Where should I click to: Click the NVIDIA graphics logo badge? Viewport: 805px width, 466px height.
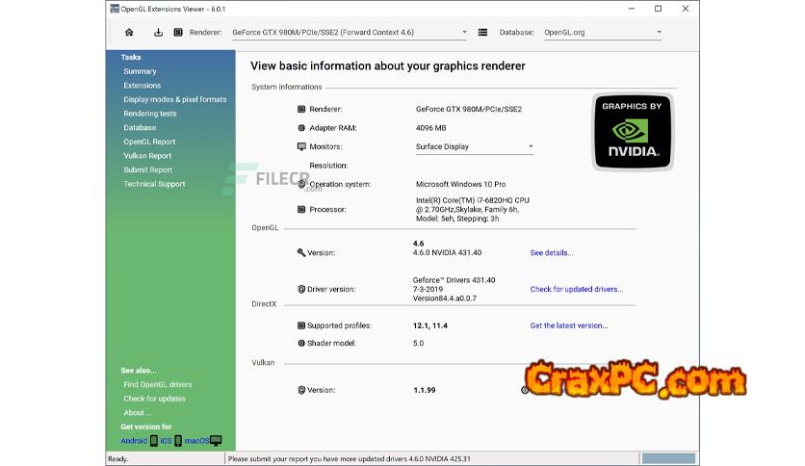(633, 132)
